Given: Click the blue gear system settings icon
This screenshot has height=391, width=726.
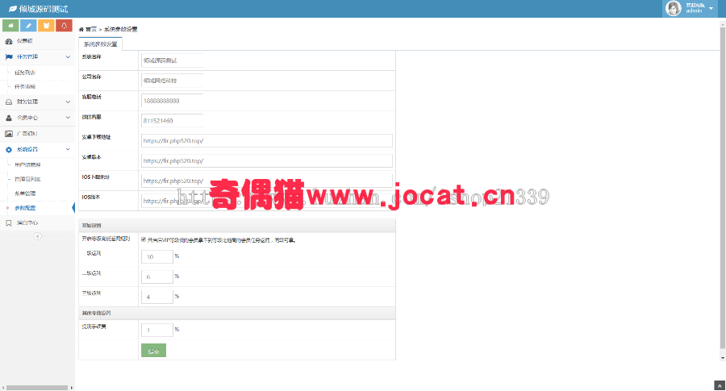Looking at the screenshot, I should coord(8,149).
